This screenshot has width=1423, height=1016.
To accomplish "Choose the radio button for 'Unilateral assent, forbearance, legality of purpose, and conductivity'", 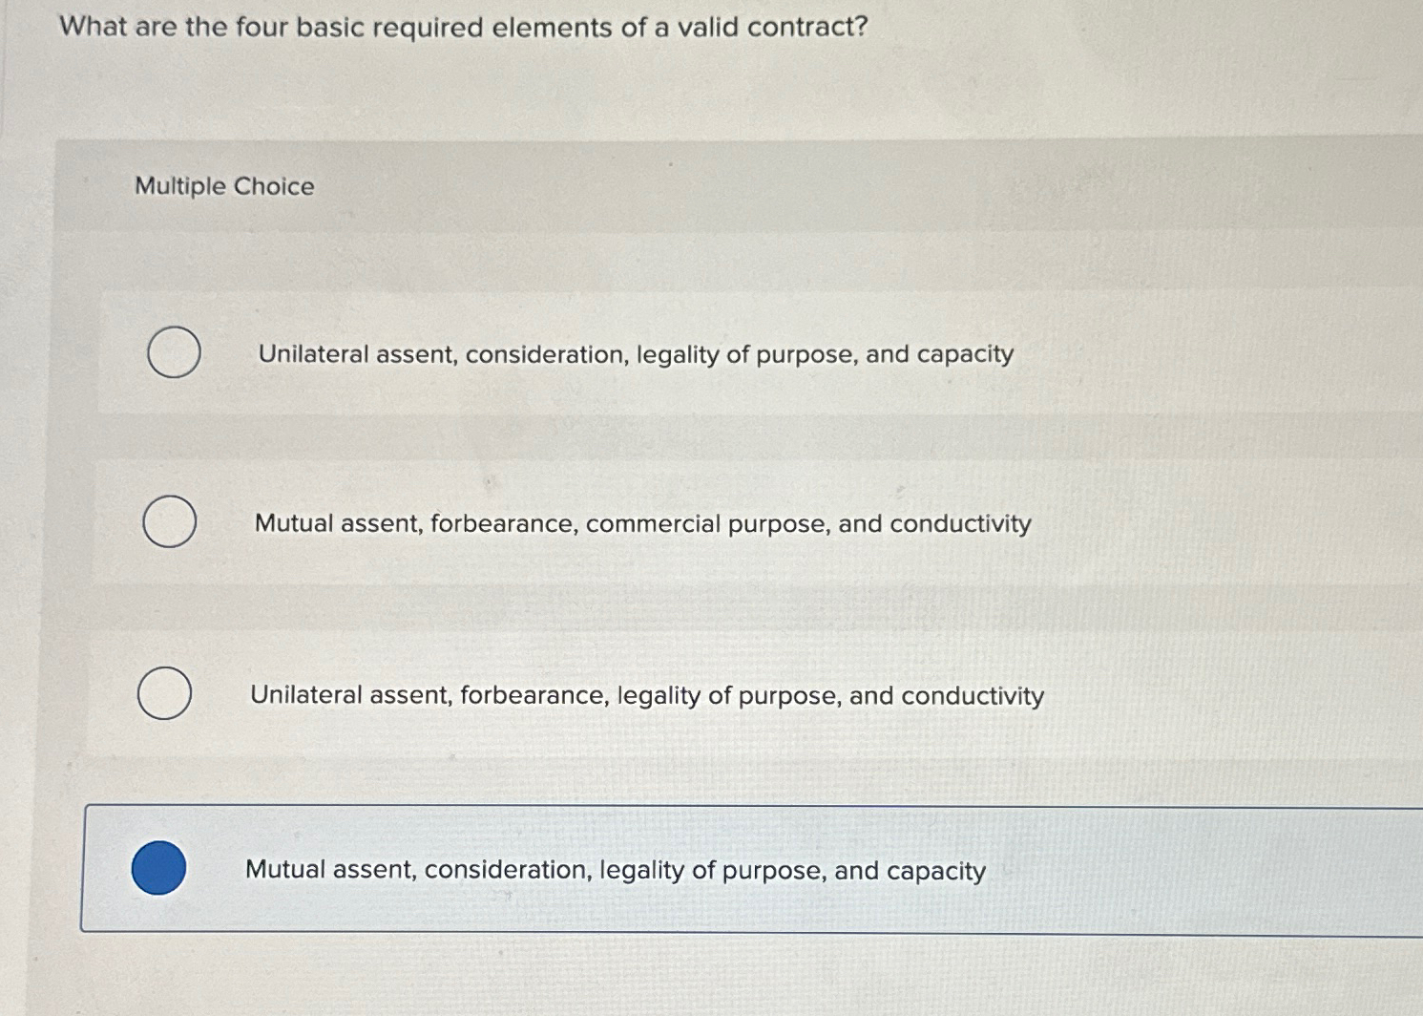I will tap(166, 694).
